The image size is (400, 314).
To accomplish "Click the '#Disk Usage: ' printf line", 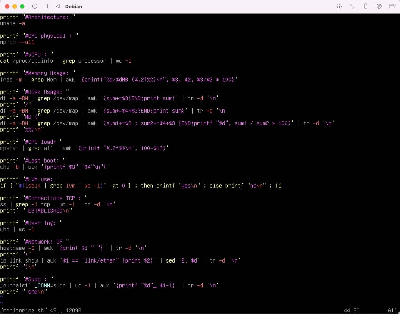I will (34, 92).
